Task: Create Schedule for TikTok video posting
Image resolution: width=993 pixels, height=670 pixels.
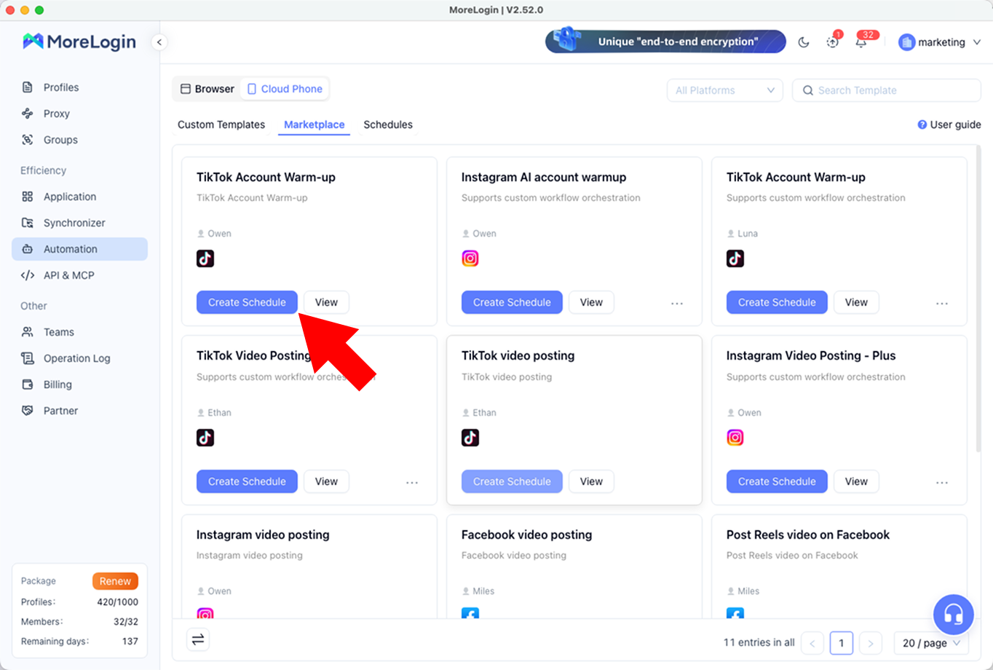Action: coord(512,481)
